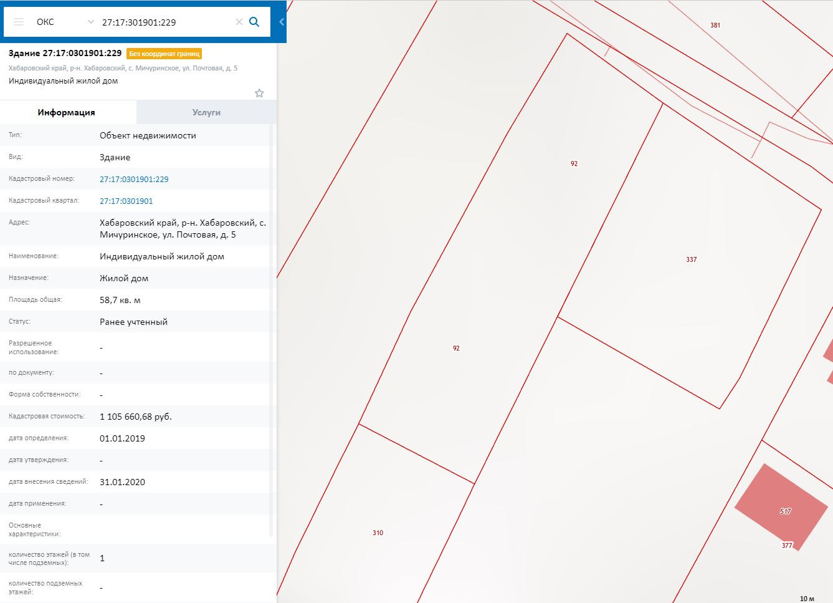This screenshot has width=833, height=603.
Task: Click the address value in Адрес row
Action: pos(183,229)
